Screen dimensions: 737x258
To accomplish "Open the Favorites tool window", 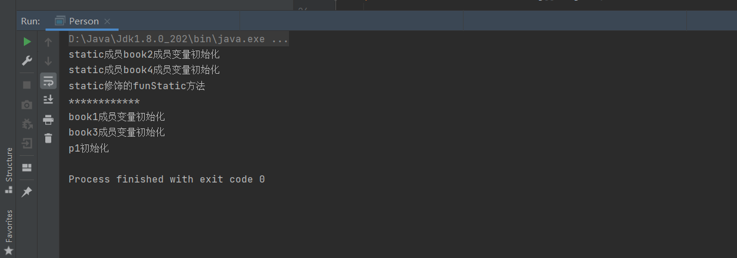I will 8,232.
